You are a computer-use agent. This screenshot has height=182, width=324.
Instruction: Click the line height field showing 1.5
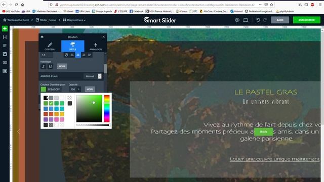(x=47, y=55)
